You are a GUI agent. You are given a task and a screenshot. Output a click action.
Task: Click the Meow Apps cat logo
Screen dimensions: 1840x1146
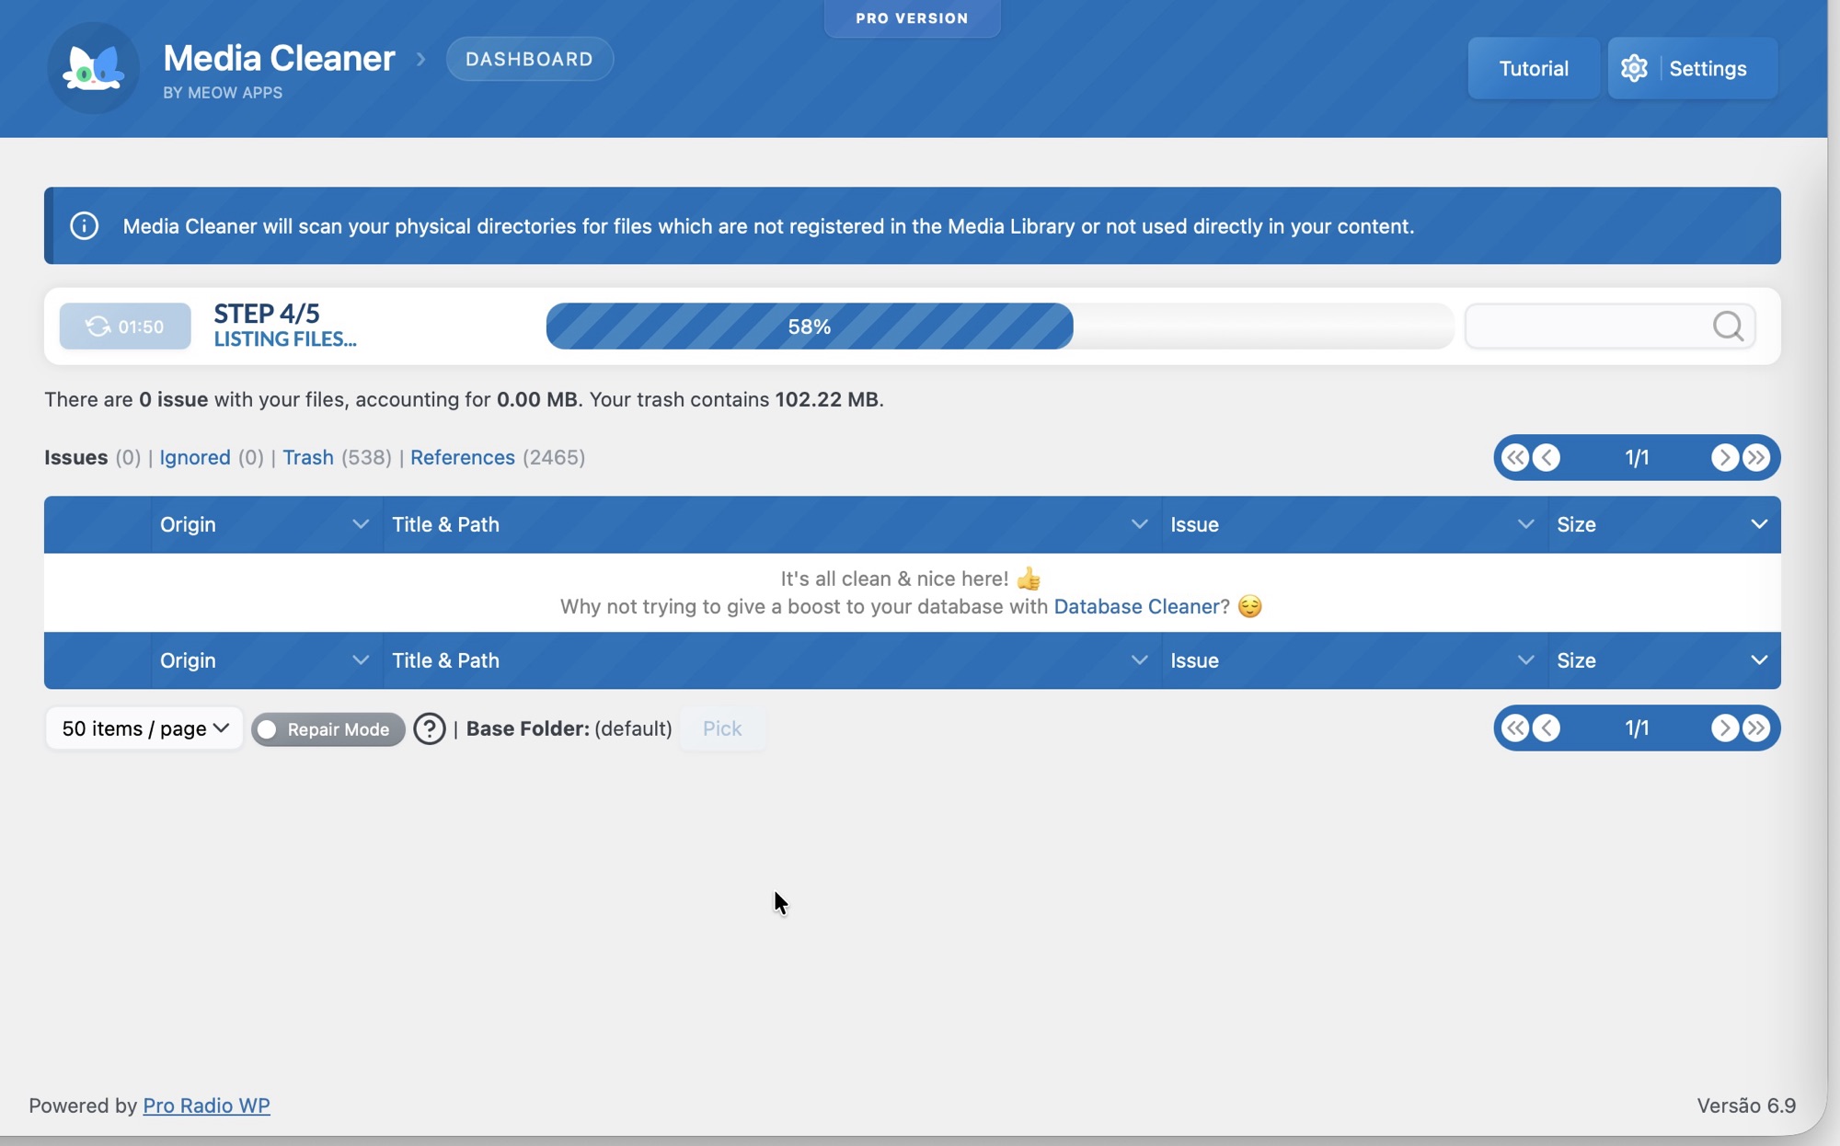point(93,68)
